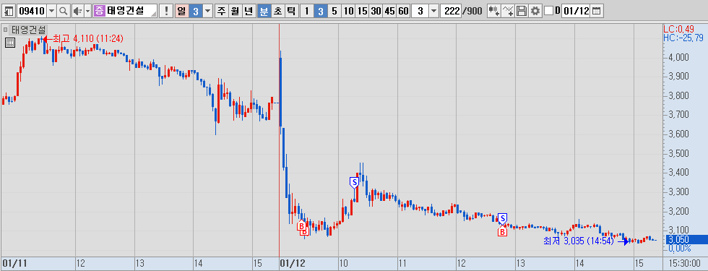Click the custom interval field showing 3
Viewport: 708px width, 271px height.
(x=420, y=12)
